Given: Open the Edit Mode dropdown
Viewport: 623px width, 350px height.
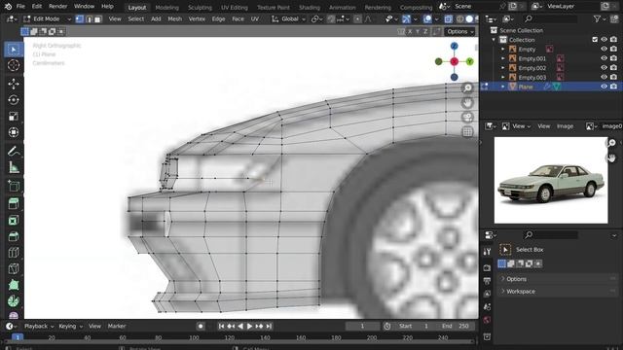Looking at the screenshot, I should (47, 19).
